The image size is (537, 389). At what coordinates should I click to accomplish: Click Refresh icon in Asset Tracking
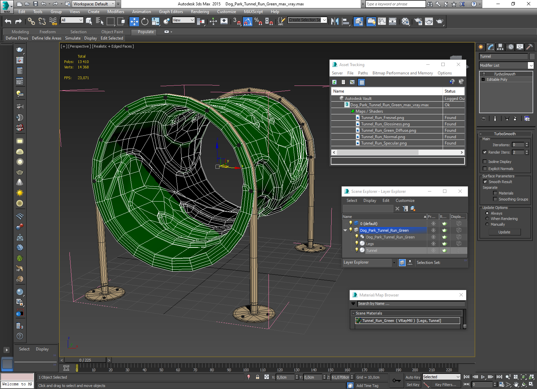[x=334, y=82]
